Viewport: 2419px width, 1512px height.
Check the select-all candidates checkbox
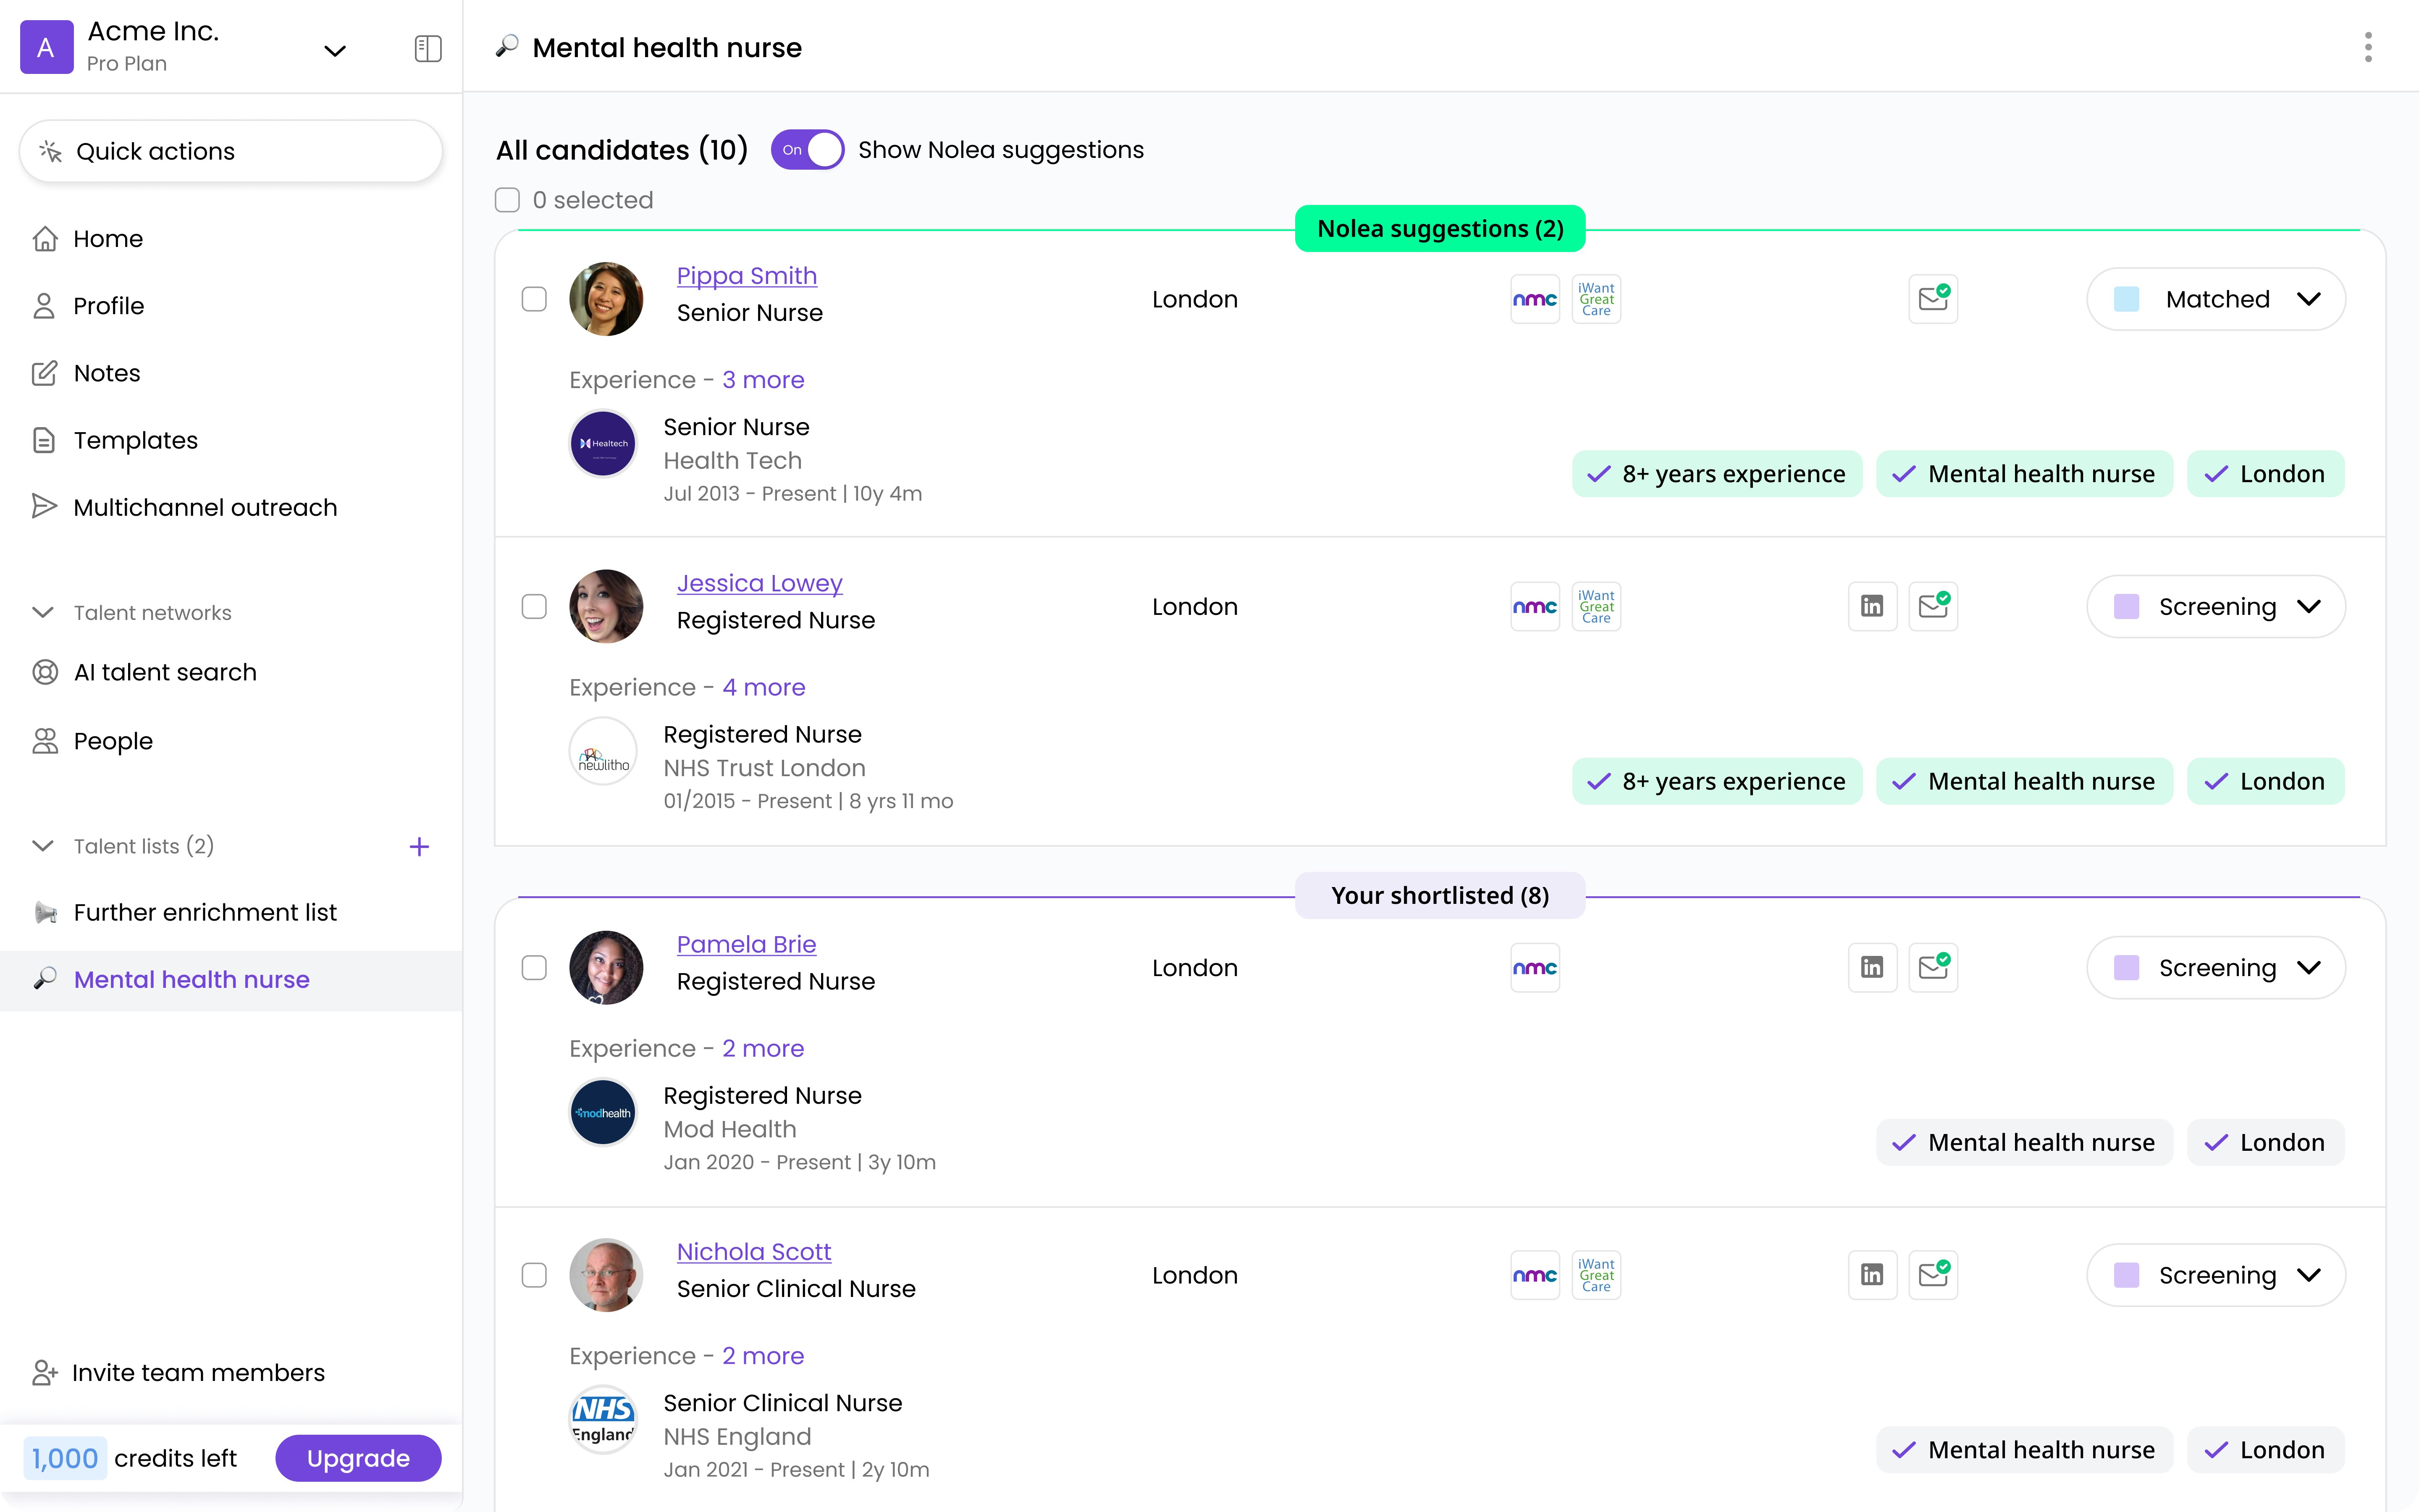(508, 200)
